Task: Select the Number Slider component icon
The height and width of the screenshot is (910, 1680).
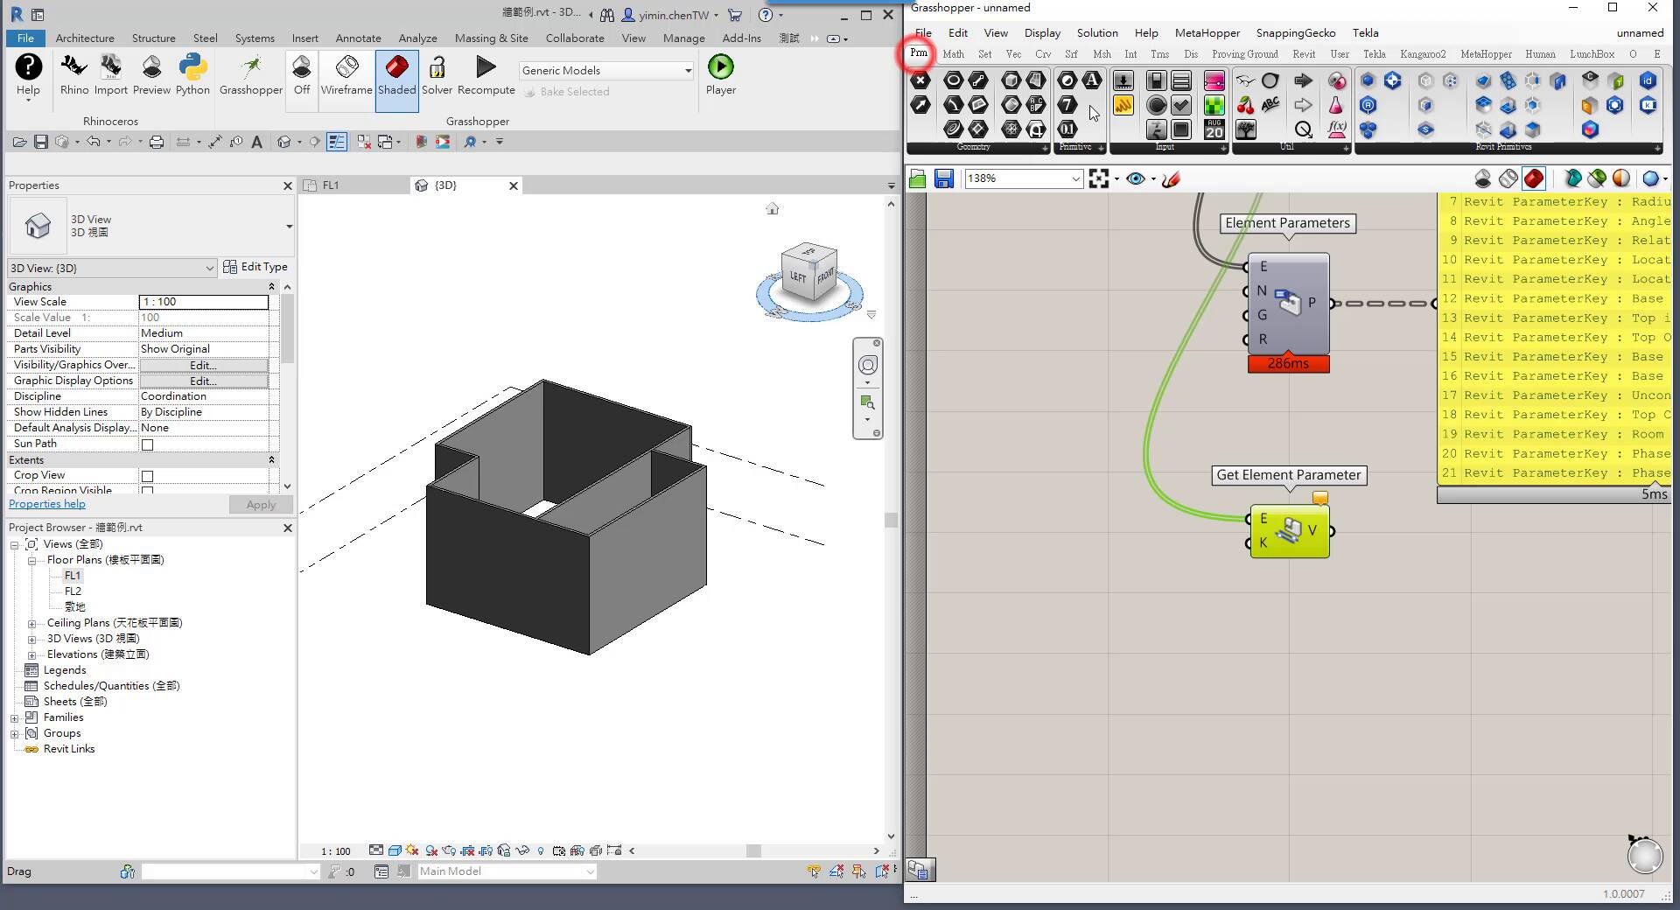Action: point(1123,80)
